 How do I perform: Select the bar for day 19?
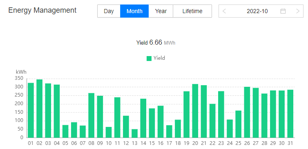(186, 115)
